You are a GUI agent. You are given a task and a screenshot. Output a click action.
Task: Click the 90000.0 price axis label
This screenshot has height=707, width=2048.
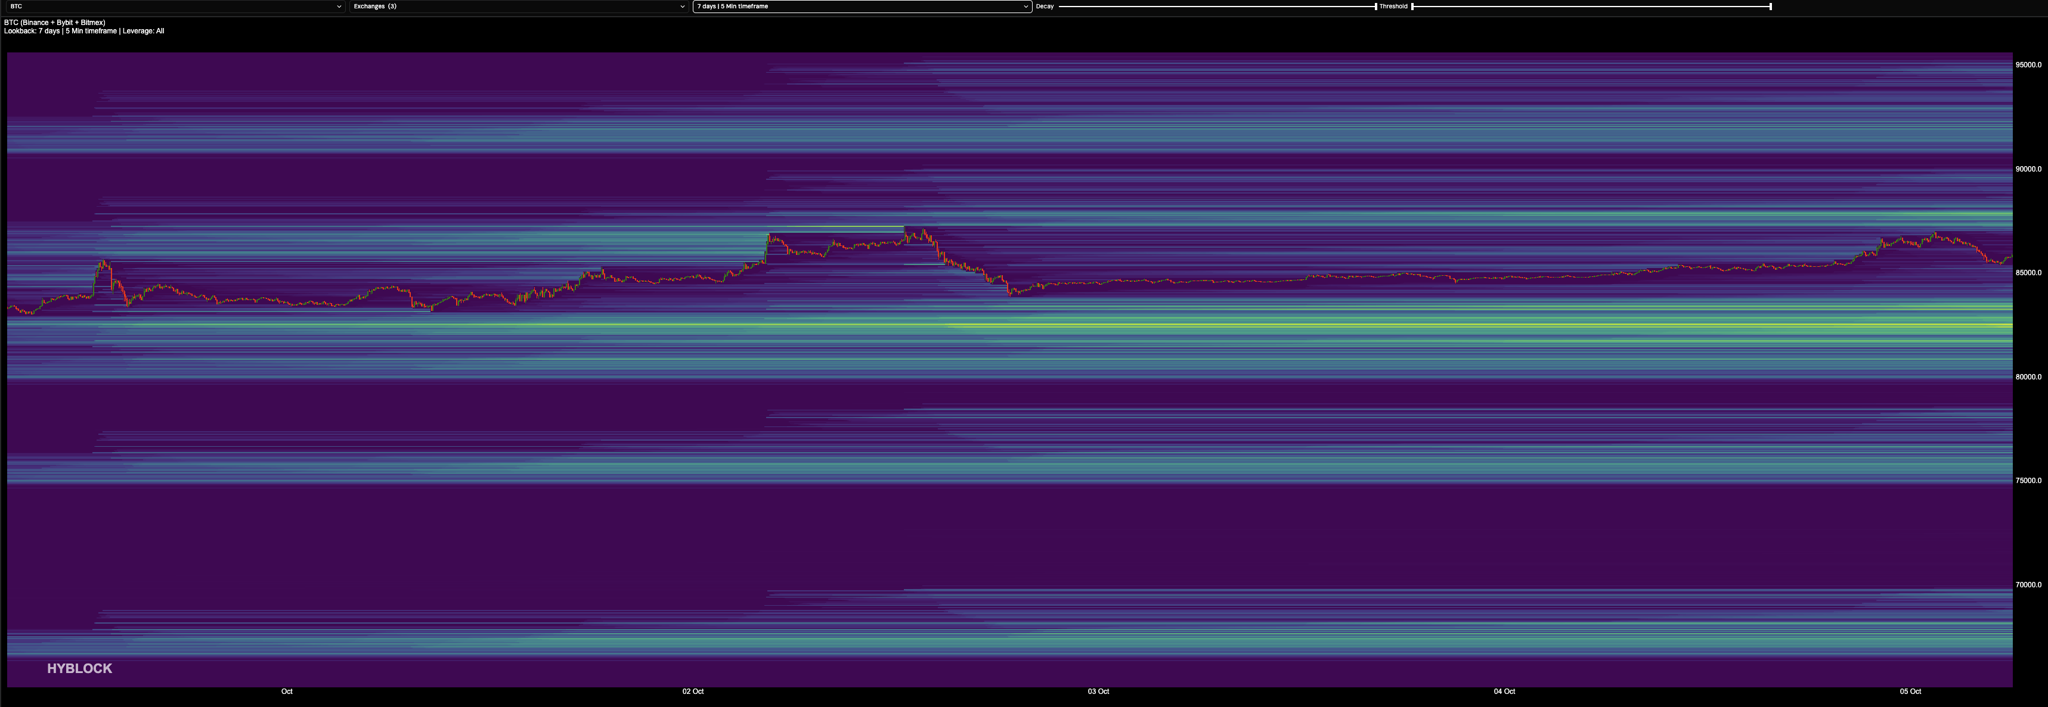pyautogui.click(x=2028, y=169)
